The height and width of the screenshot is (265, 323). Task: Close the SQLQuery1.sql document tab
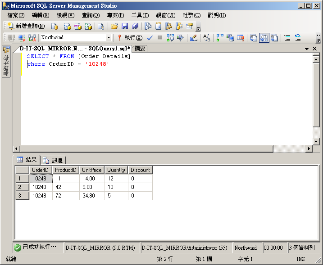314,49
